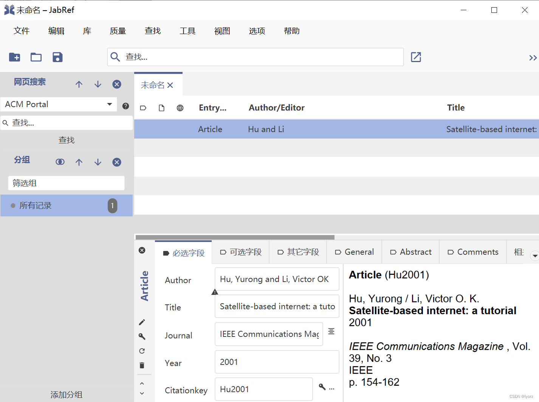Select the 所有记录 group
The height and width of the screenshot is (402, 539).
pos(67,206)
